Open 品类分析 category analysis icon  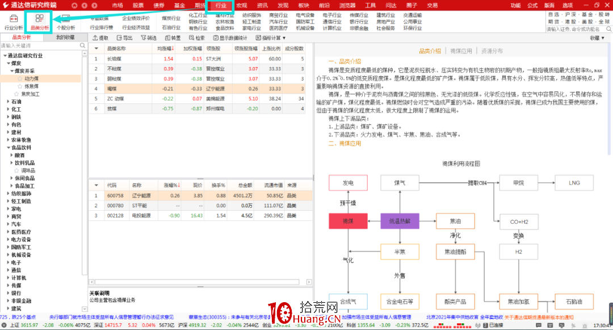pyautogui.click(x=40, y=22)
